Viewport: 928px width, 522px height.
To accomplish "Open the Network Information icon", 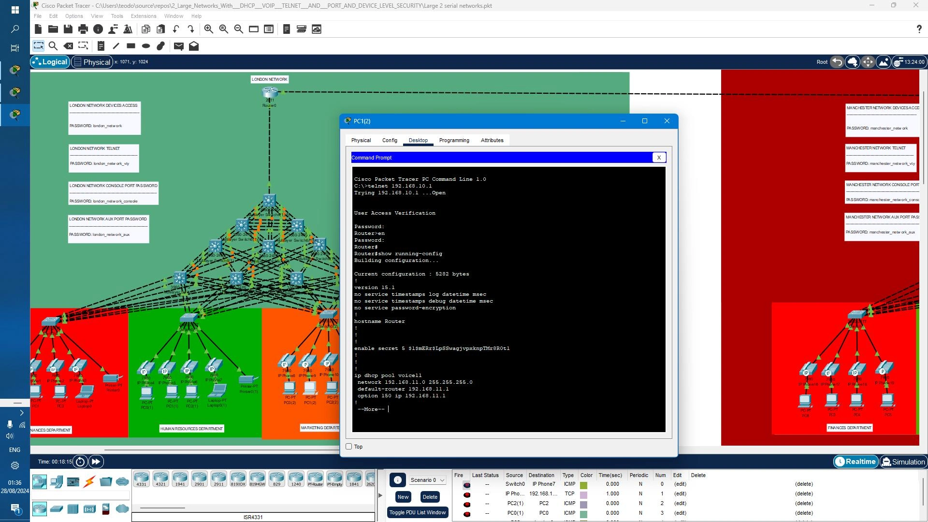I will click(98, 29).
